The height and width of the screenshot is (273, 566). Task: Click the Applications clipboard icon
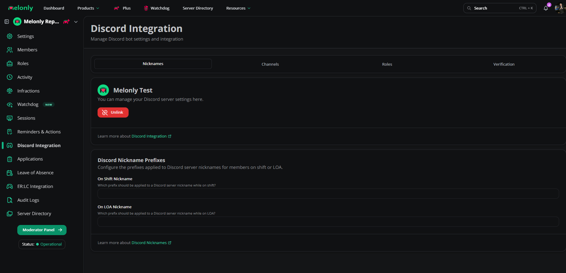point(10,159)
